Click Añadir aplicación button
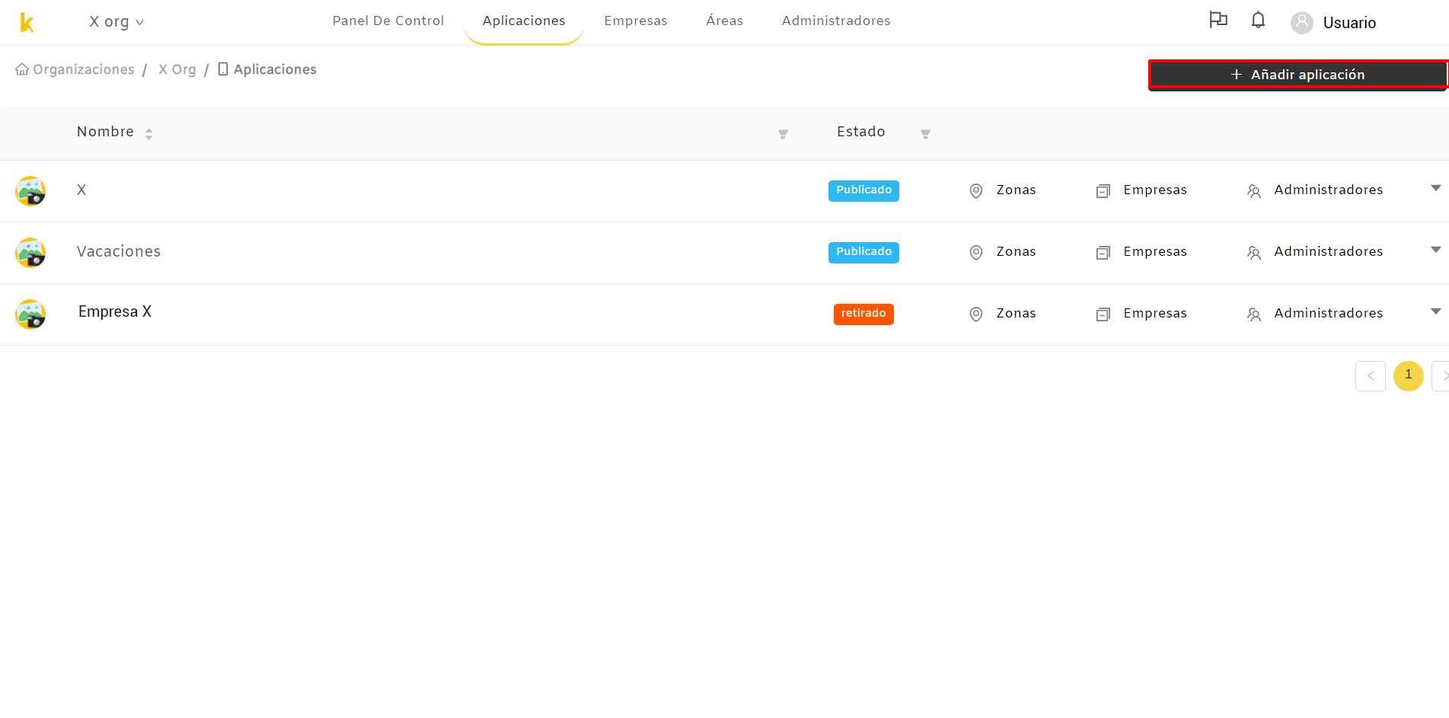Screen dimensions: 1449x718 (1298, 75)
